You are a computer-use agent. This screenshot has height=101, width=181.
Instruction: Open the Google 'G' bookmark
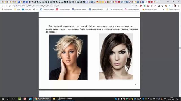(x=38, y=9)
